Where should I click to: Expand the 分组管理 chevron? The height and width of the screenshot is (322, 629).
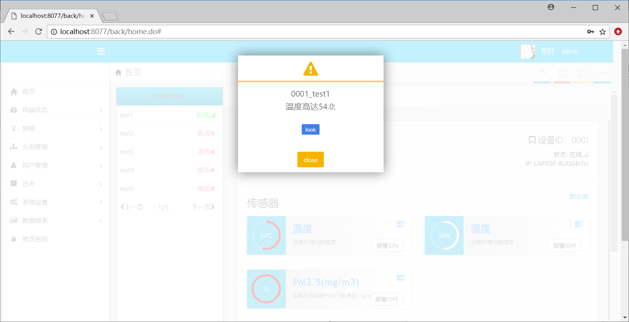tap(101, 147)
